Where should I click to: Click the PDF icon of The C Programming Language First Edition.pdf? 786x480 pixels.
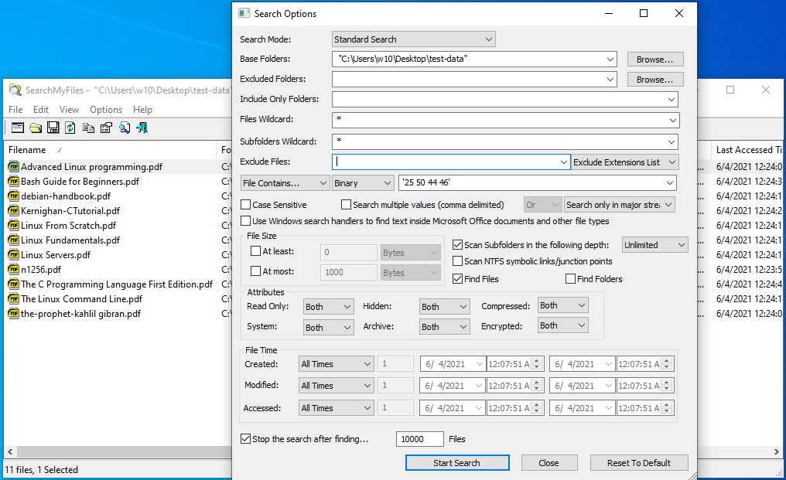[13, 284]
